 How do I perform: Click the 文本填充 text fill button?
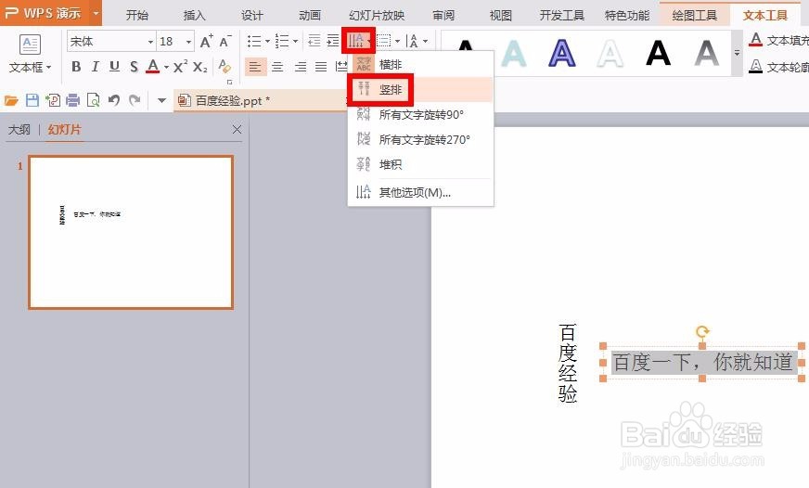(x=778, y=40)
